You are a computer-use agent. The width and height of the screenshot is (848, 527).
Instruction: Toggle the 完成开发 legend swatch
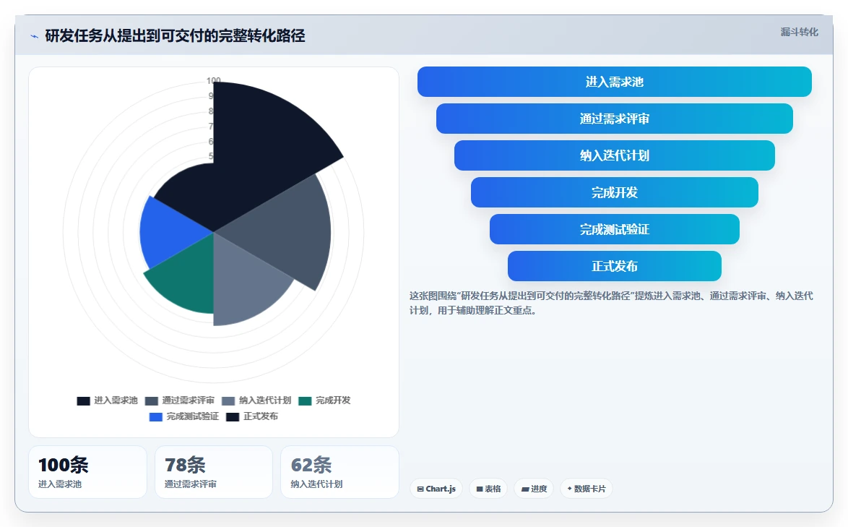pyautogui.click(x=305, y=401)
